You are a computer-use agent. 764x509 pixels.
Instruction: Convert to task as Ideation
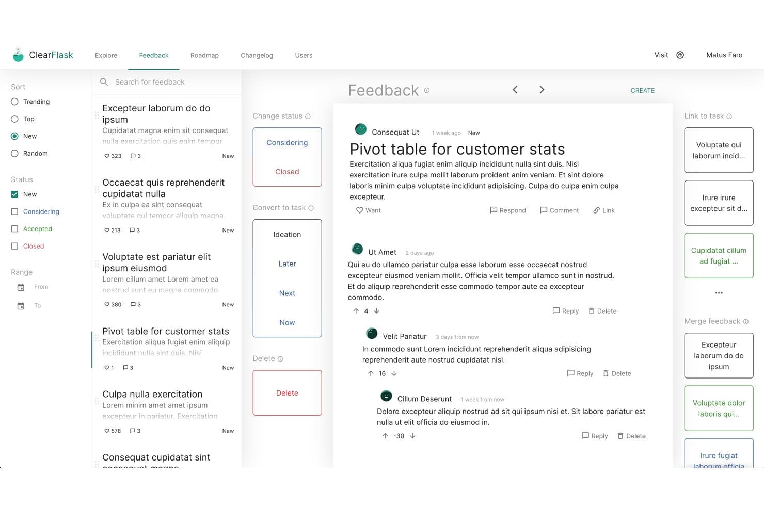[287, 235]
